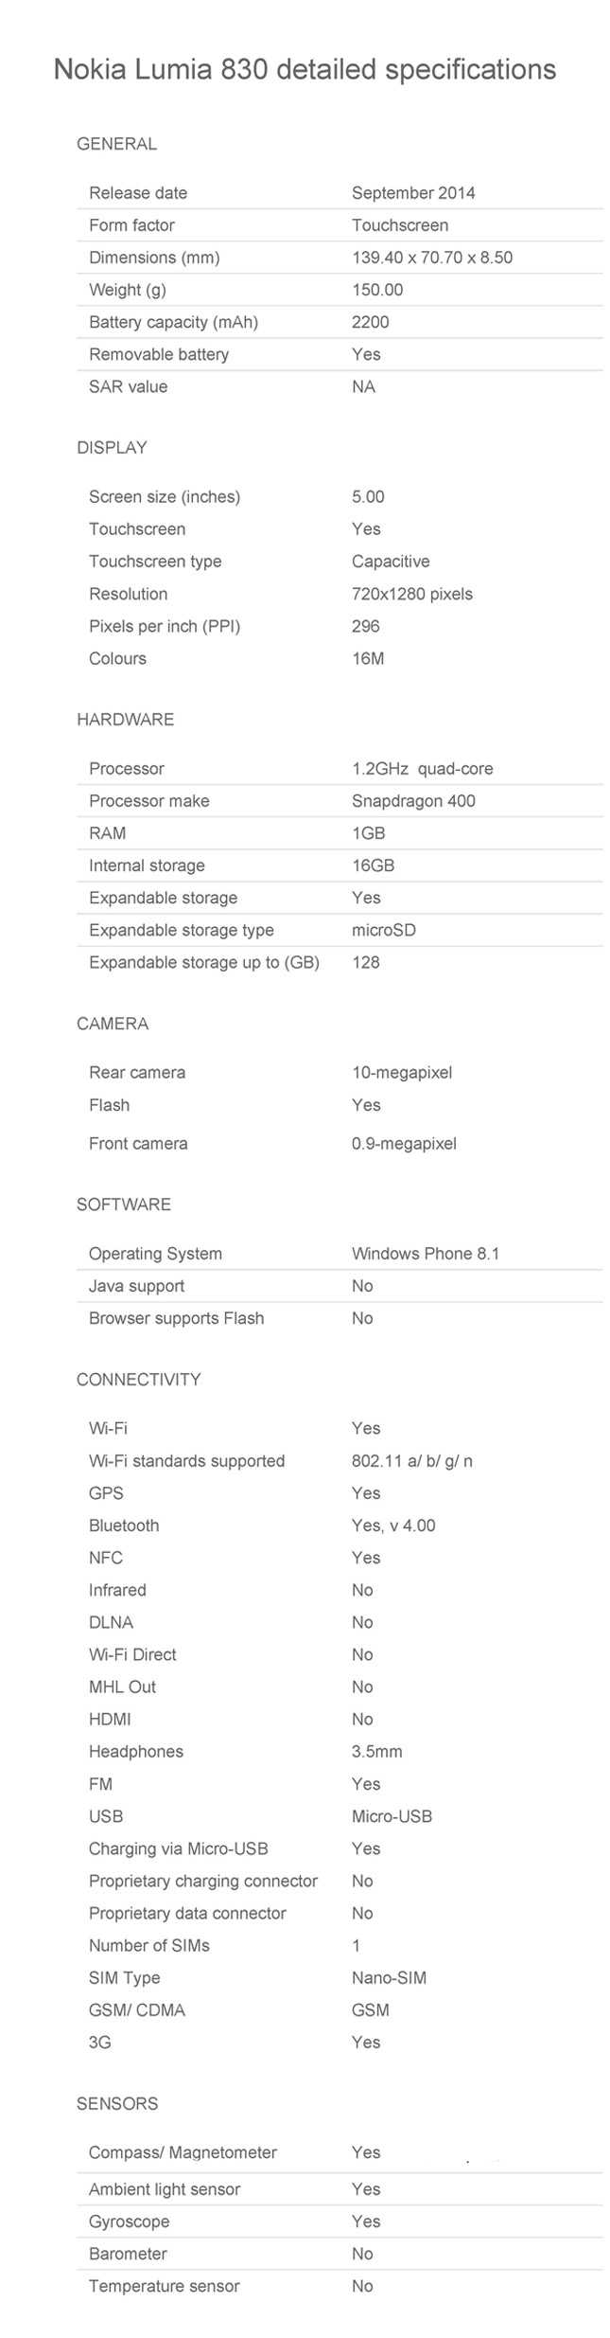Click the Wi-Fi standards supported label
The width and height of the screenshot is (610, 2338).
click(186, 1461)
